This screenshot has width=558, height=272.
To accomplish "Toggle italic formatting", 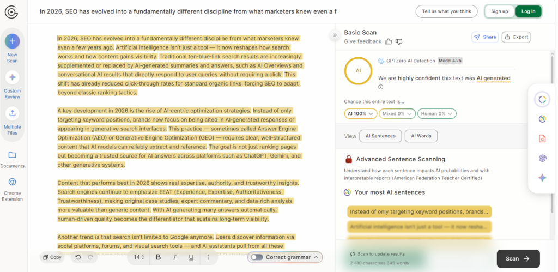I will tap(174, 257).
